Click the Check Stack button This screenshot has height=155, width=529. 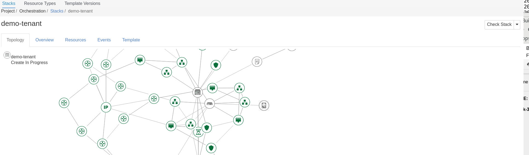pyautogui.click(x=499, y=25)
